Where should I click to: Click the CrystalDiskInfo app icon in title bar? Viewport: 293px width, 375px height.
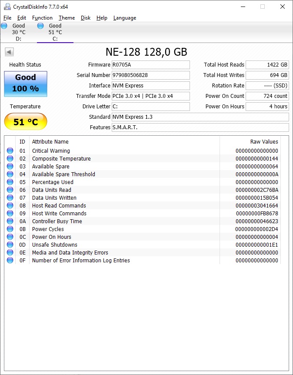(7, 7)
